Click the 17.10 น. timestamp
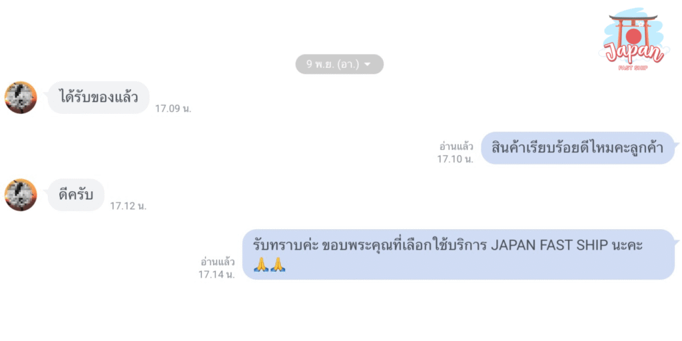The image size is (682, 341). (456, 159)
